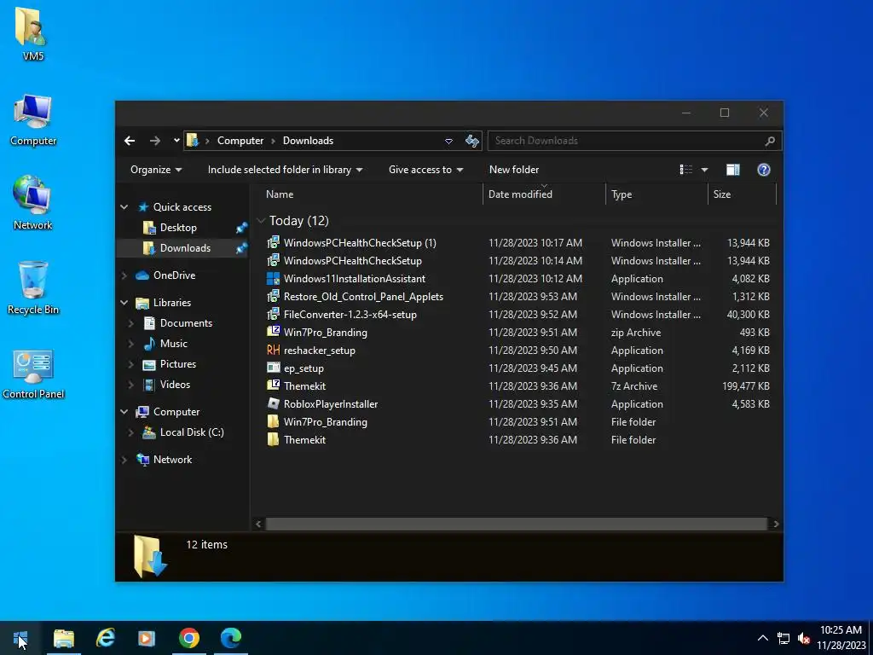Expand the OneDrive tree node

(124, 275)
